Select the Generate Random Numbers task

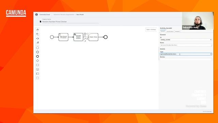[78, 37]
